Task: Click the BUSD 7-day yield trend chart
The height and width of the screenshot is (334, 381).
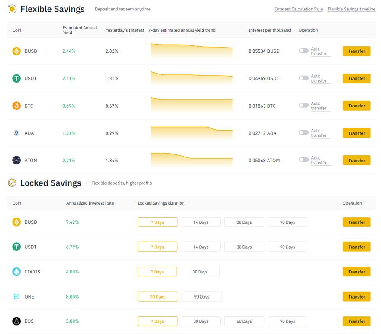Action: coord(192,51)
